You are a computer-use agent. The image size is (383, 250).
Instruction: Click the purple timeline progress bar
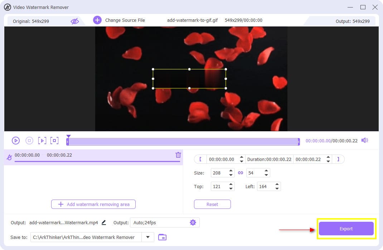183,142
